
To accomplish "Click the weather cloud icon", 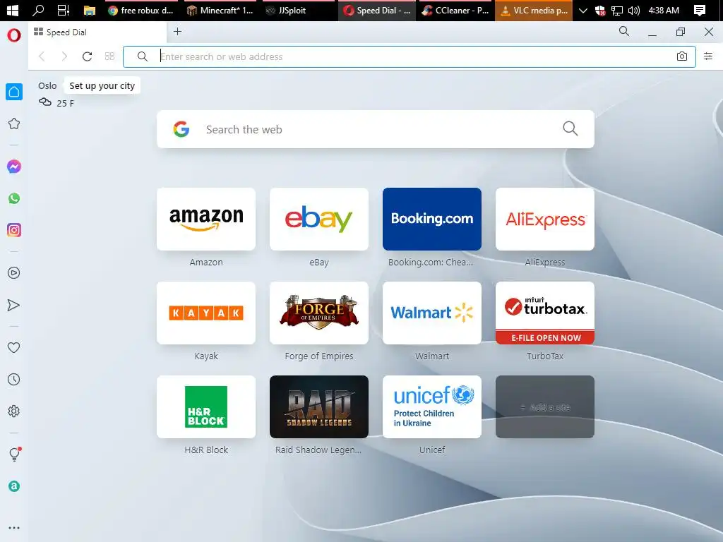I will click(x=45, y=102).
